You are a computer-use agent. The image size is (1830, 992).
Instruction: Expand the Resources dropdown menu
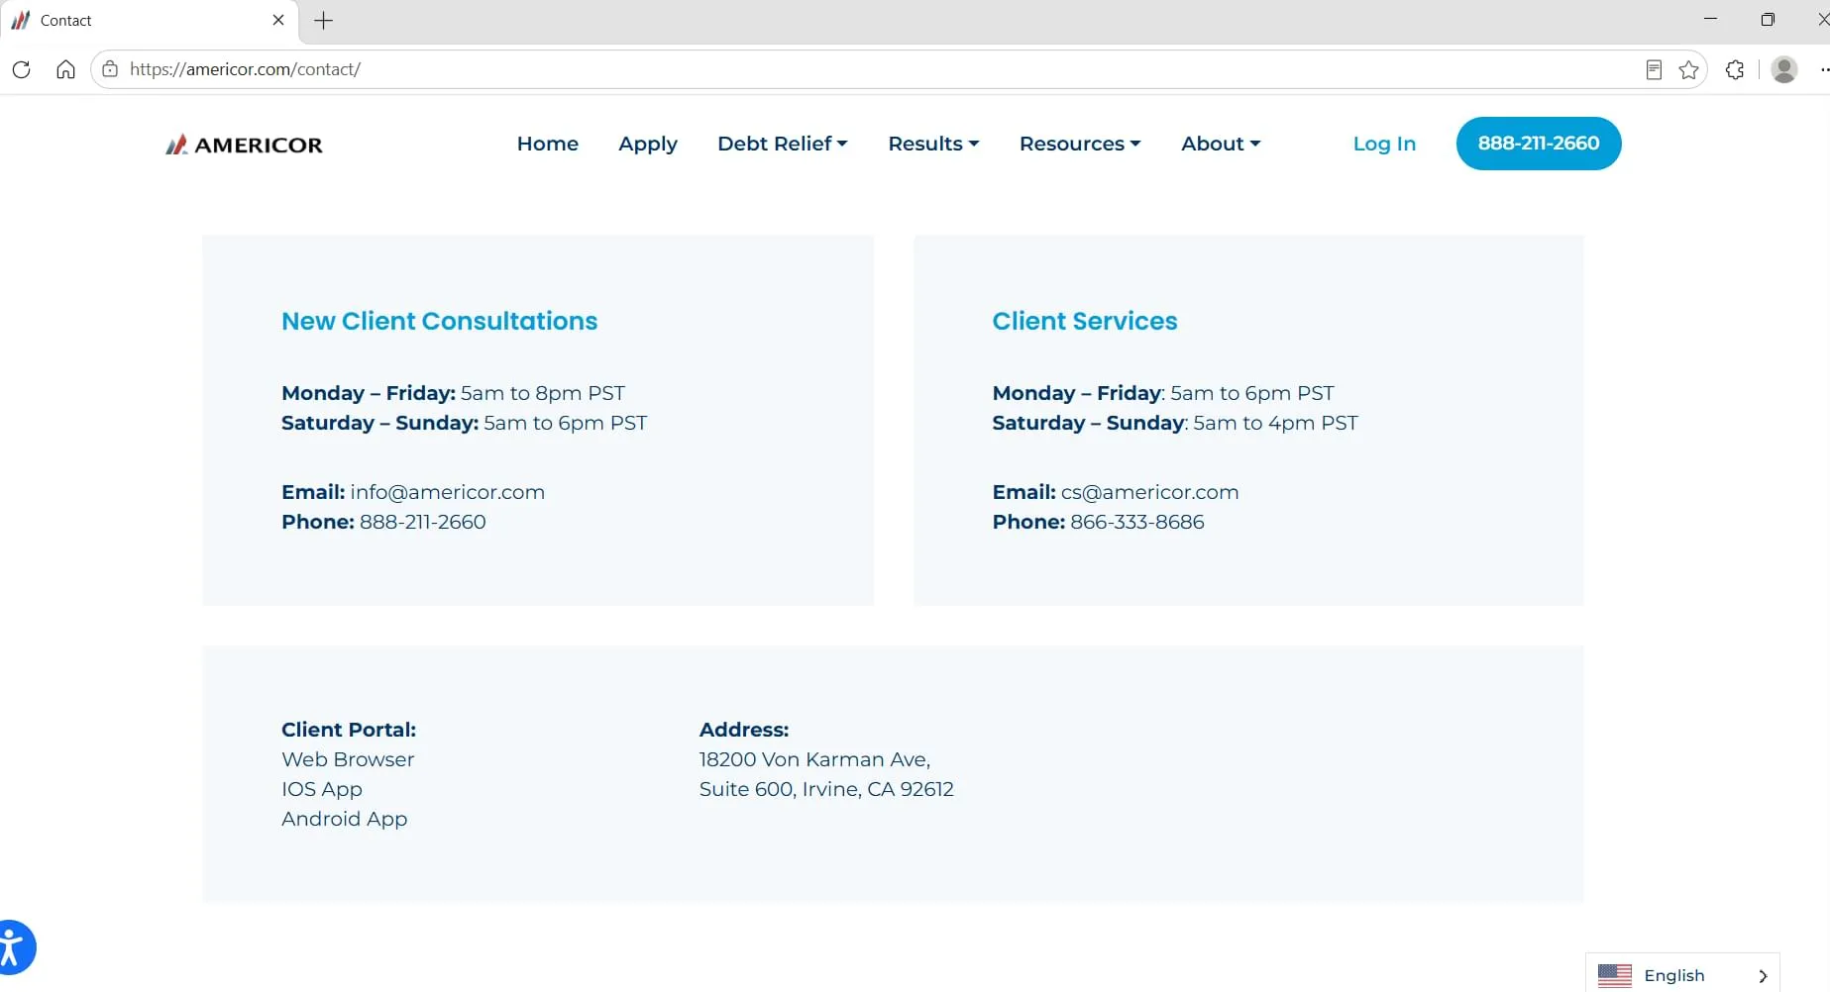(x=1080, y=144)
